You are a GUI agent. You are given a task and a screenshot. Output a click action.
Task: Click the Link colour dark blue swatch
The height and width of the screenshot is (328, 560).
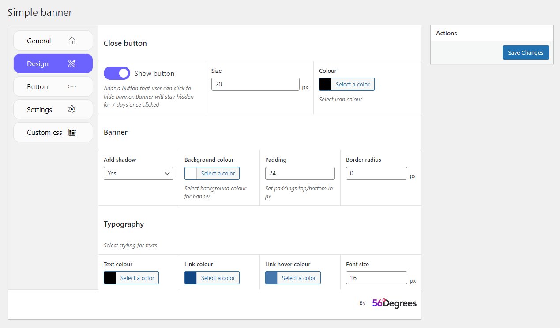click(191, 278)
